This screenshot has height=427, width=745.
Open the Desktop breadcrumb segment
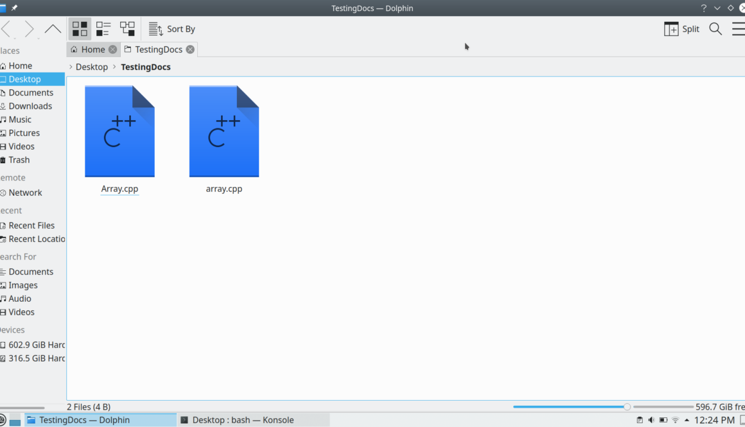click(x=91, y=66)
